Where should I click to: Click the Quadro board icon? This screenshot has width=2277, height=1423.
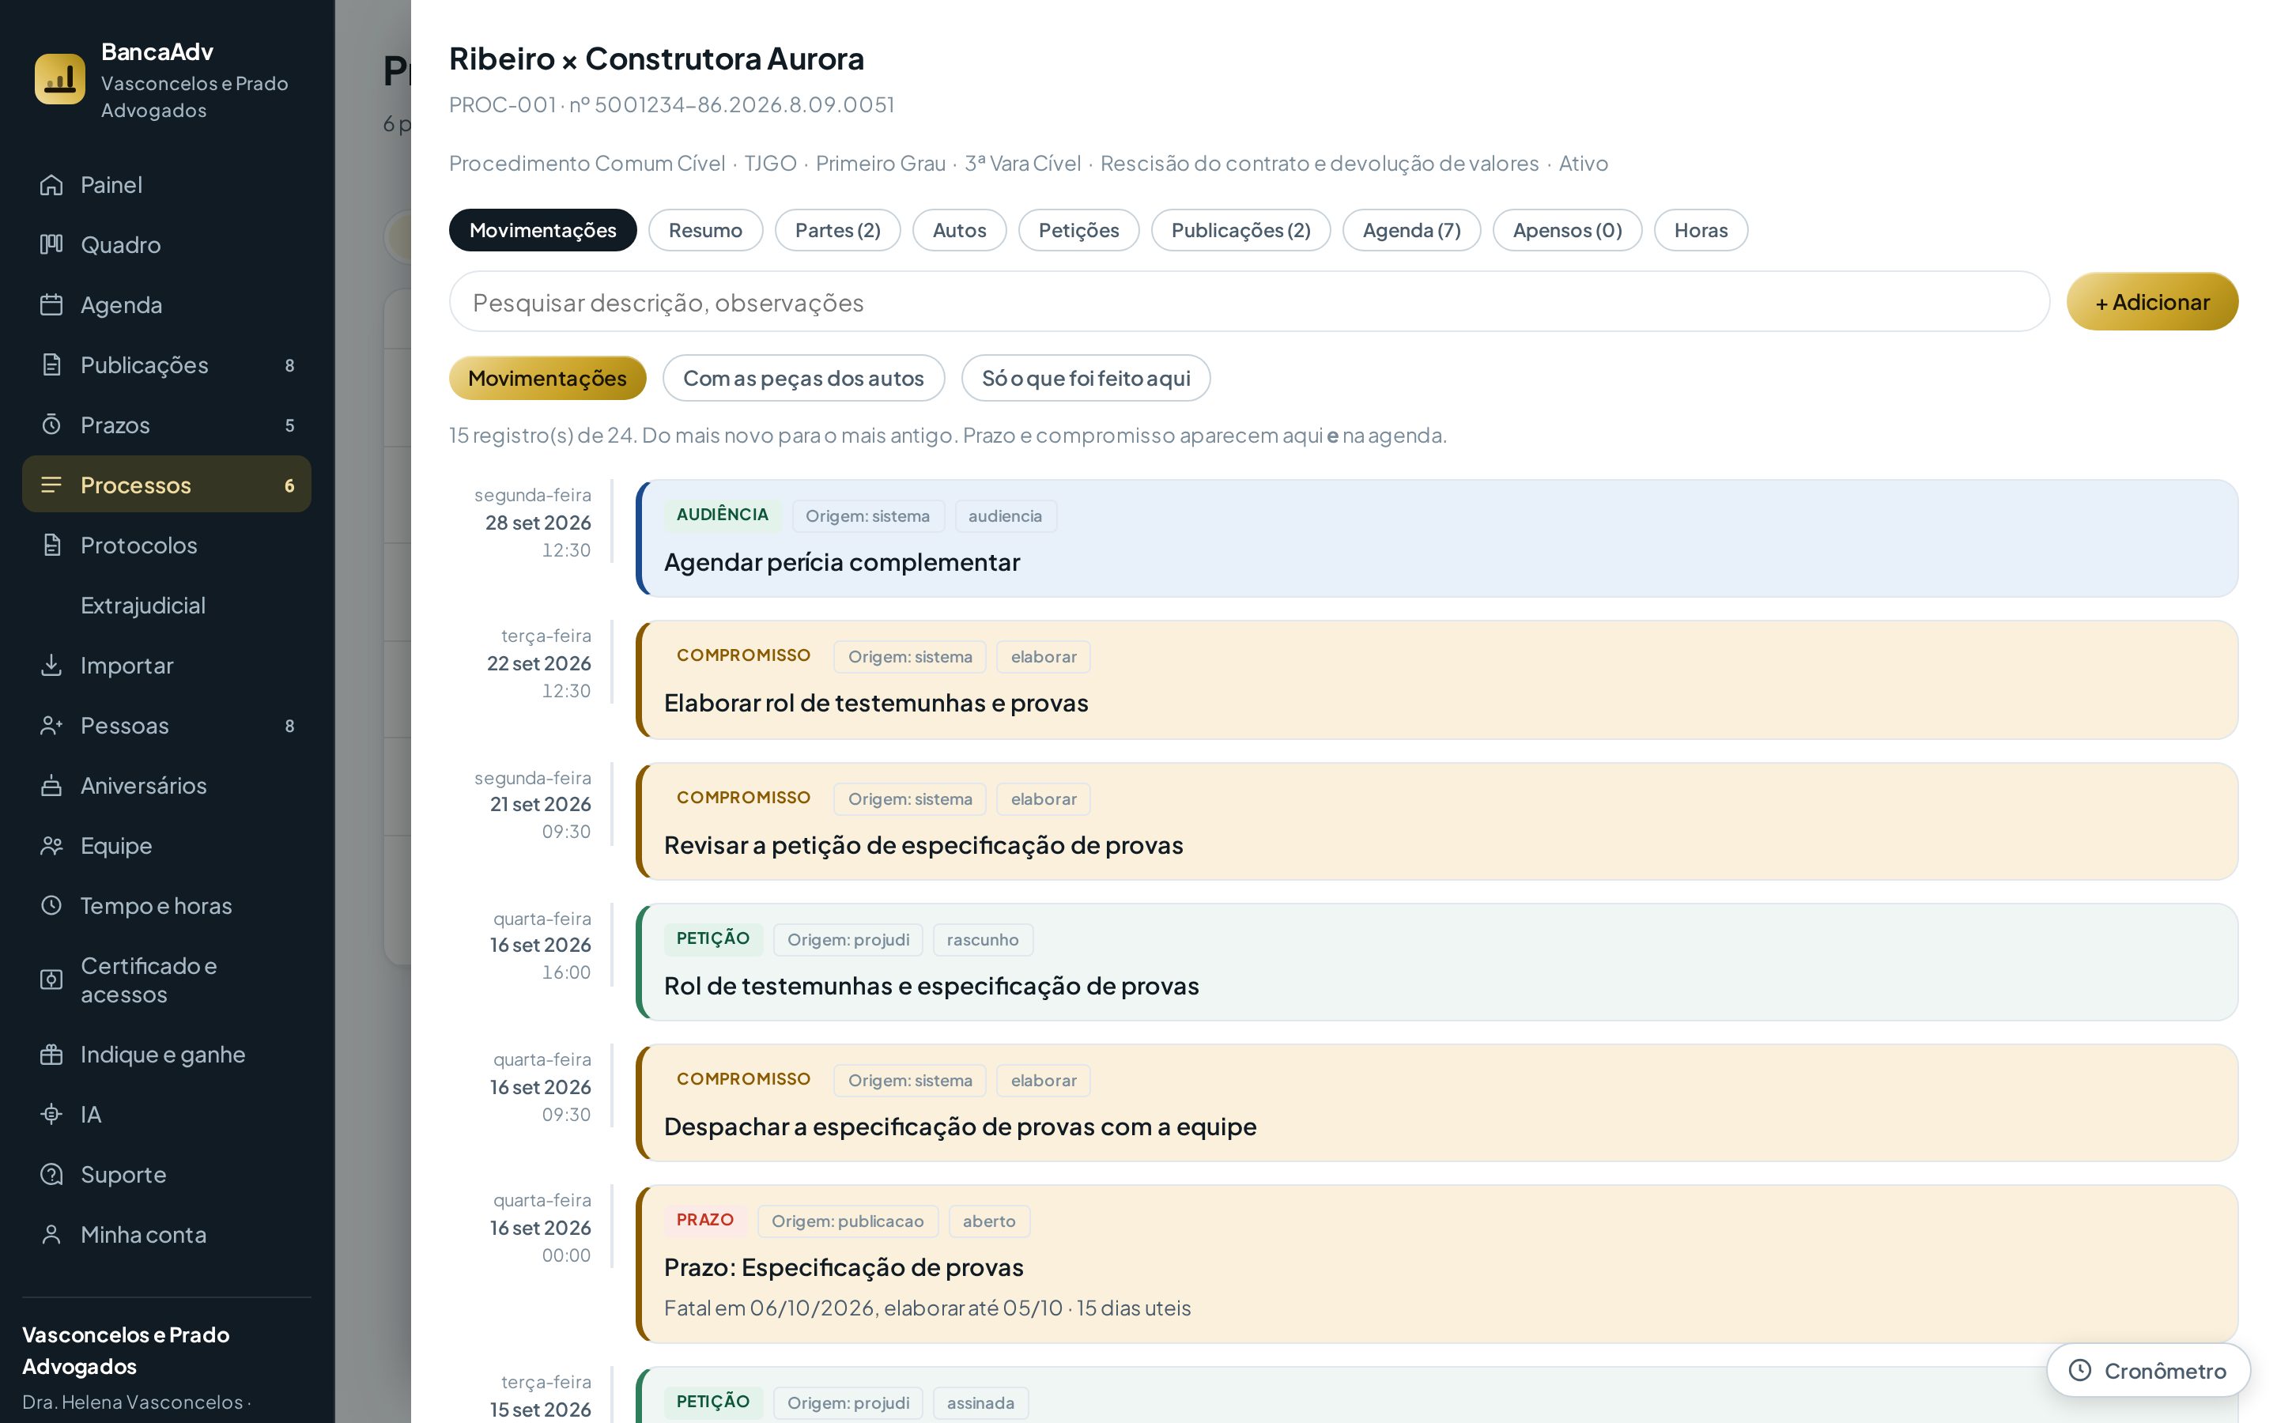point(51,245)
